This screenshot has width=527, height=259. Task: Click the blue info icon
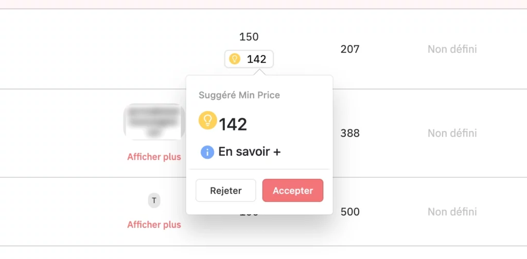[207, 152]
